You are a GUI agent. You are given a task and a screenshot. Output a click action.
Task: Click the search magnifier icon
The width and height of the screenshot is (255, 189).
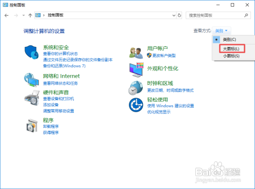(246, 15)
